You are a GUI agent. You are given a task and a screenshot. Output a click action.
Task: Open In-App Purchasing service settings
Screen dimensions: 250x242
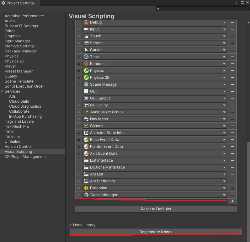tap(25, 116)
